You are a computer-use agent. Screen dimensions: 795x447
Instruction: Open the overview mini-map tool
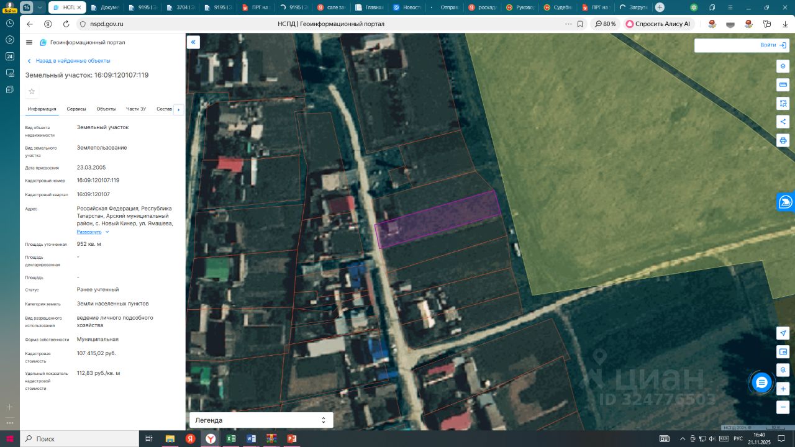click(783, 352)
